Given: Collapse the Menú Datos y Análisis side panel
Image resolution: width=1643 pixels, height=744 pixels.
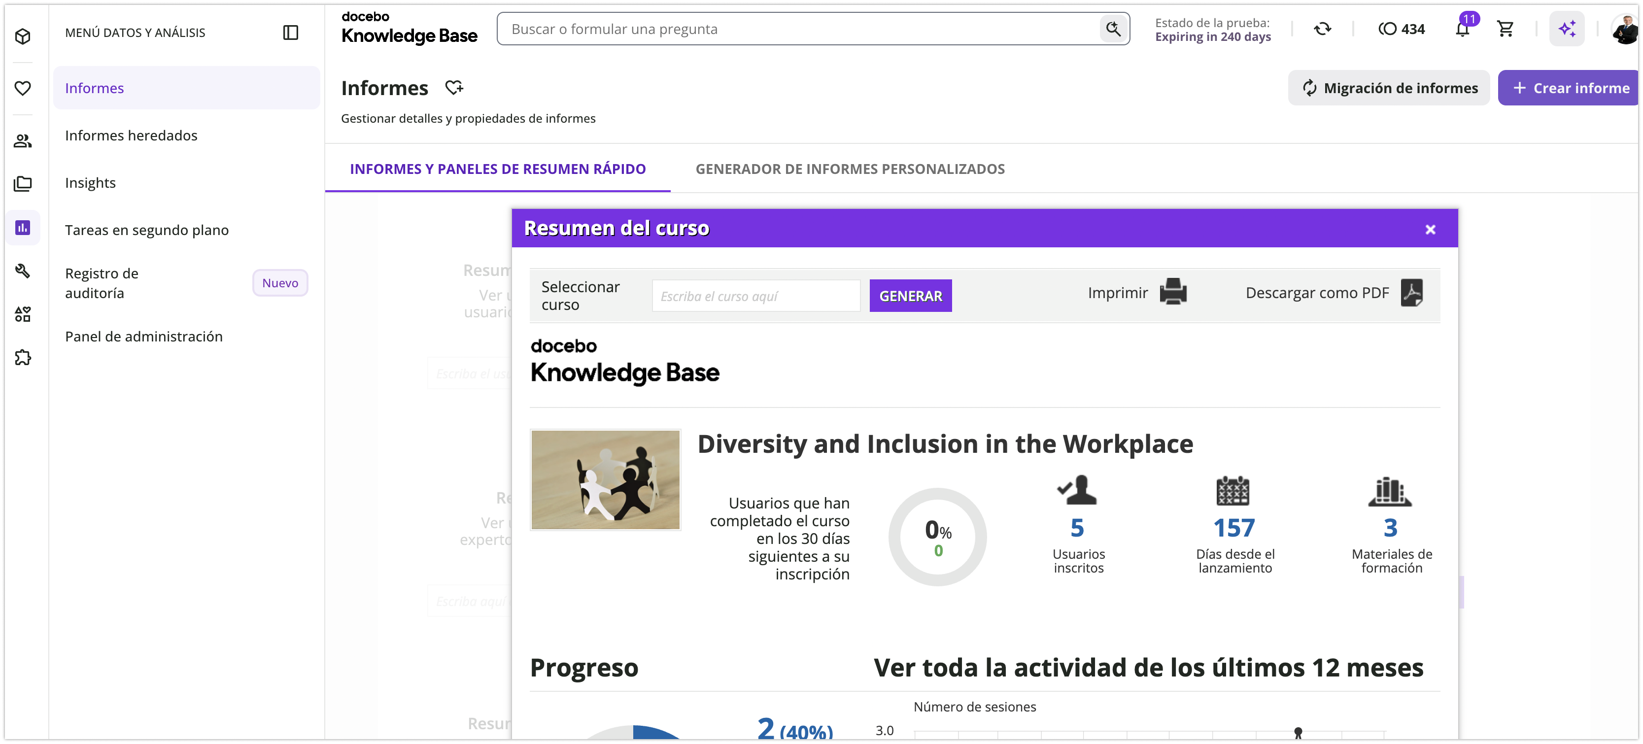Looking at the screenshot, I should pos(290,33).
